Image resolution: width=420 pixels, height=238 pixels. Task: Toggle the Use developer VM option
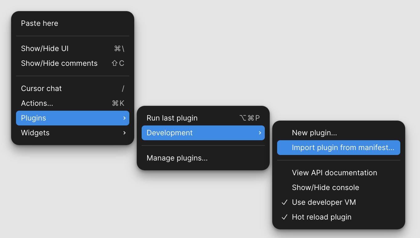pyautogui.click(x=324, y=202)
